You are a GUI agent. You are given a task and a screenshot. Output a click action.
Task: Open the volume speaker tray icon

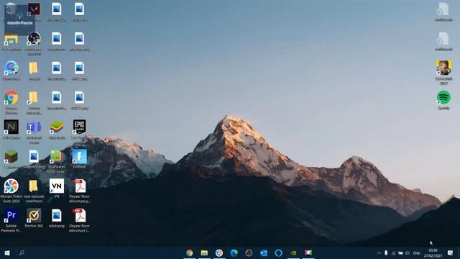(x=408, y=253)
